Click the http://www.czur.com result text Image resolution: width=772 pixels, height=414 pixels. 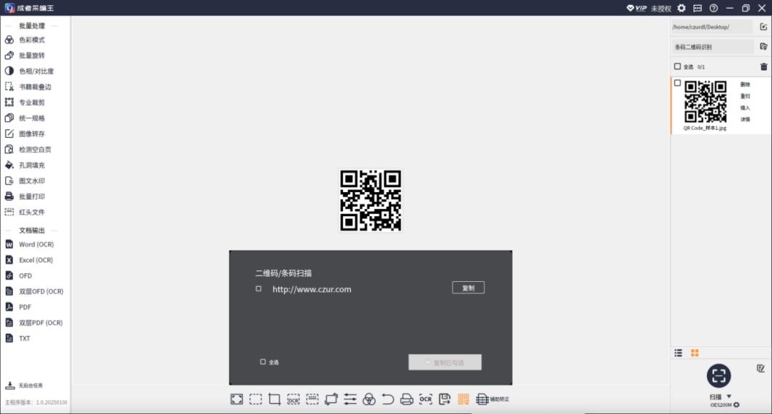coord(312,290)
